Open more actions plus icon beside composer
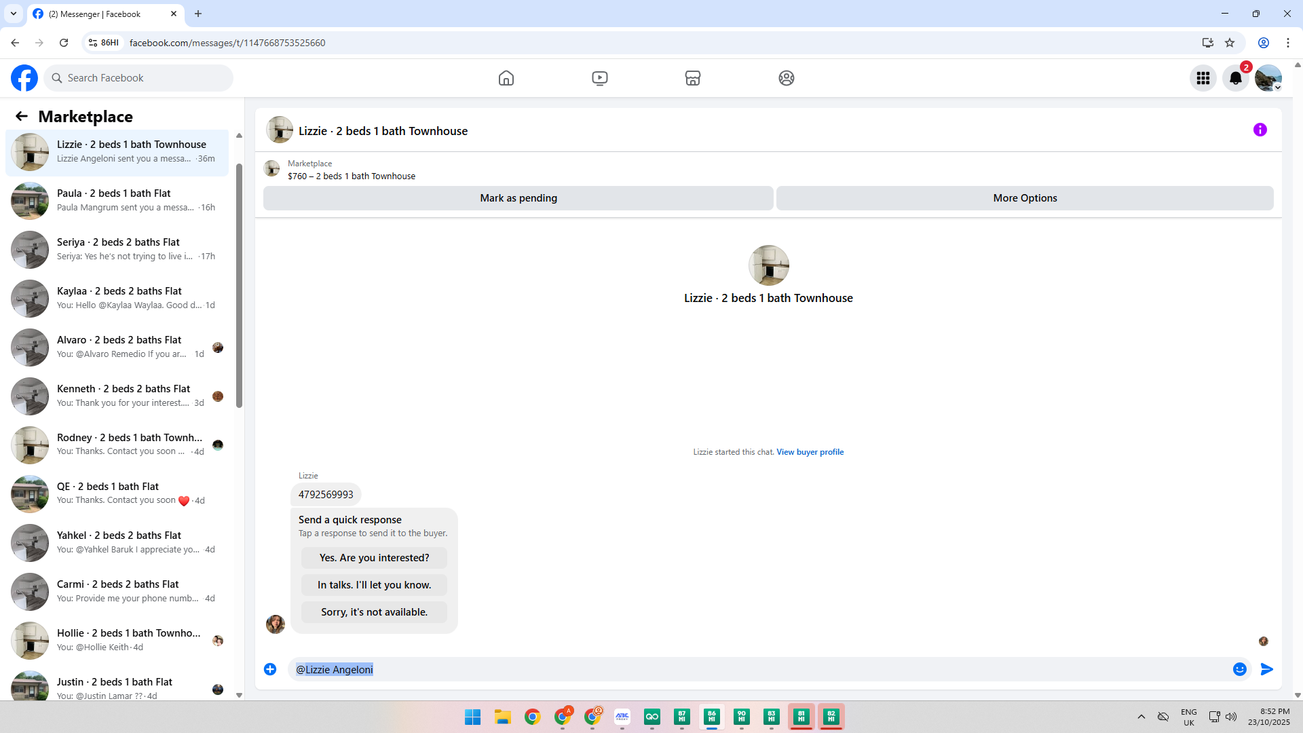This screenshot has width=1303, height=733. [270, 669]
